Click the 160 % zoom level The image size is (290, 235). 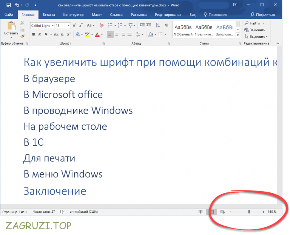[x=272, y=212]
